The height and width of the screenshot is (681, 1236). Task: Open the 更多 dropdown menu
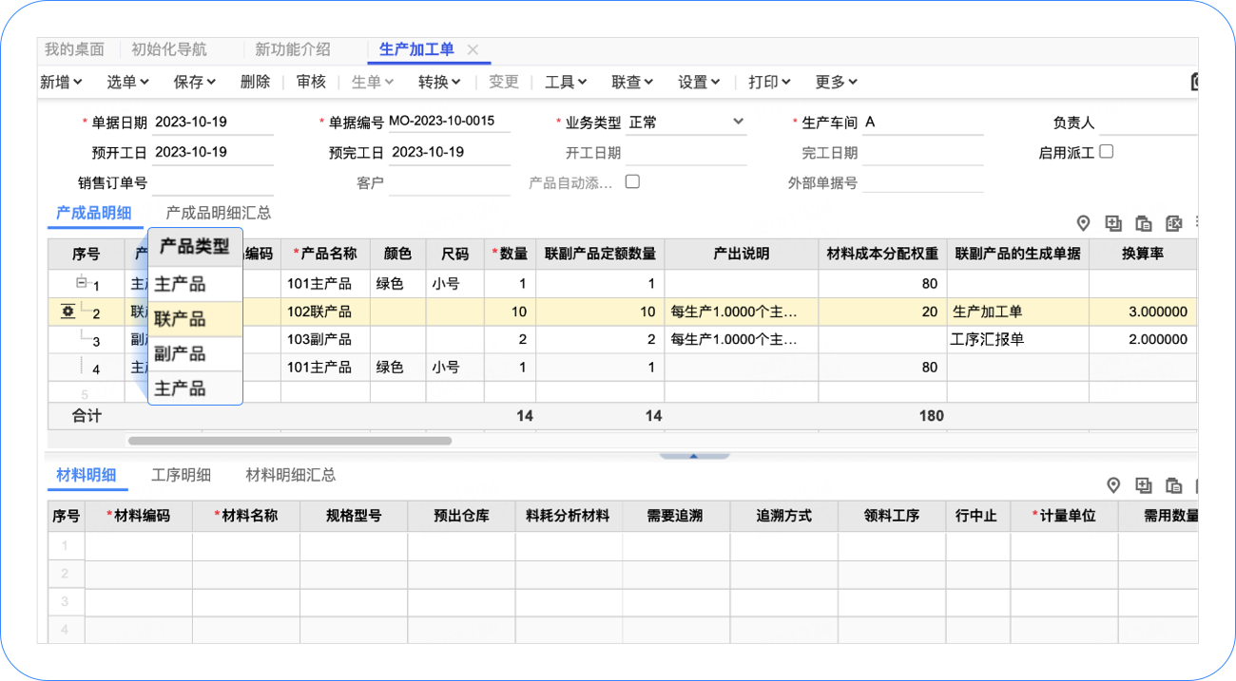point(836,83)
